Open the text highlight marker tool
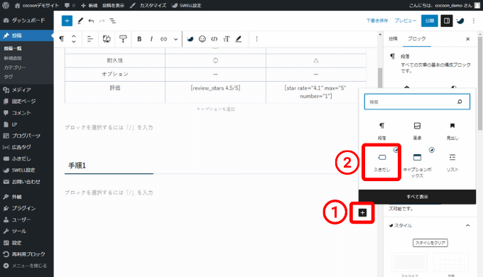The height and width of the screenshot is (277, 483). [239, 39]
